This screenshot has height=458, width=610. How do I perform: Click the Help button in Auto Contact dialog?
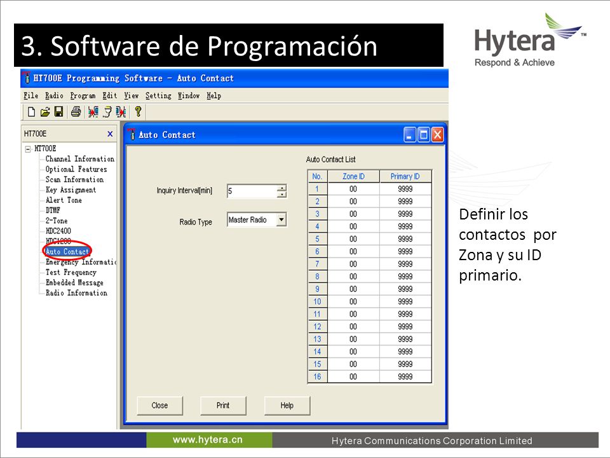tap(287, 405)
